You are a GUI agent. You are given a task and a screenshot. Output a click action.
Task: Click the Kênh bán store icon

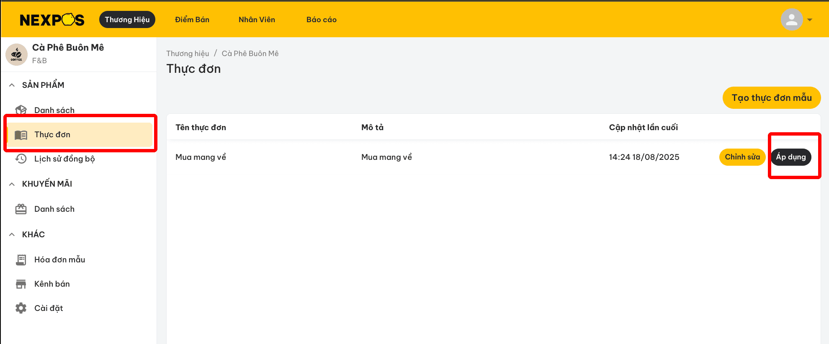[x=21, y=284]
